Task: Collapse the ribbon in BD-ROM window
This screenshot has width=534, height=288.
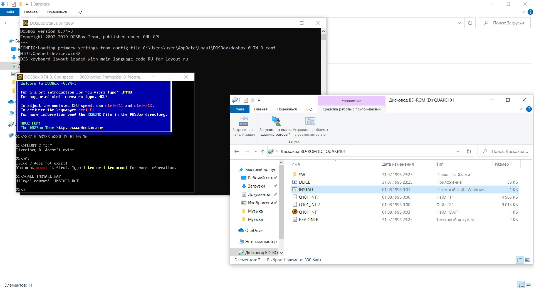Action: (x=521, y=109)
